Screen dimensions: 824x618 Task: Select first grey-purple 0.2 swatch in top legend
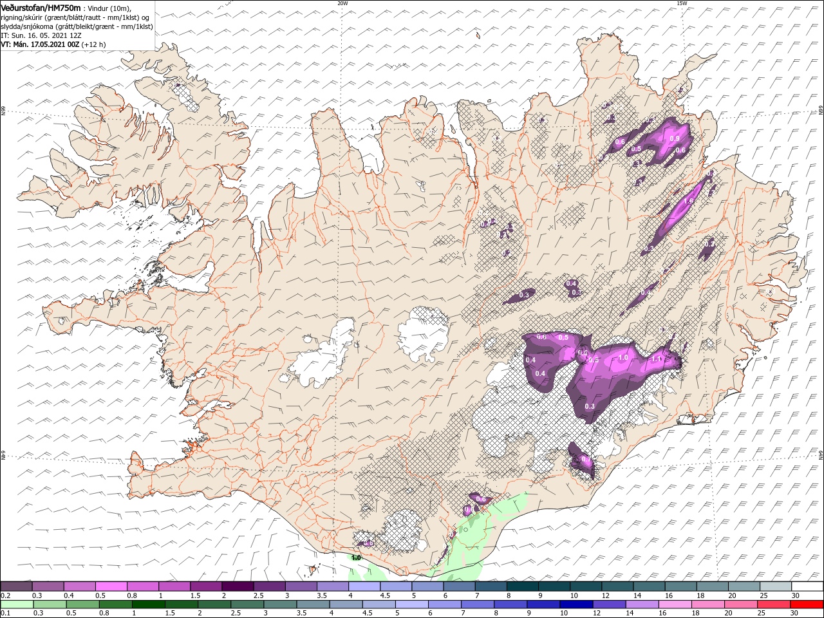16,586
